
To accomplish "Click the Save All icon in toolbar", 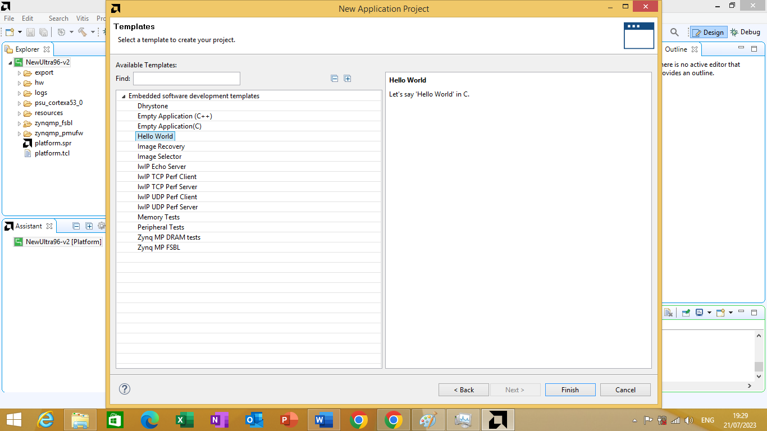I will 43,33.
